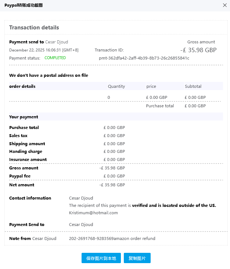Click the Transaction ID value text

pyautogui.click(x=144, y=58)
